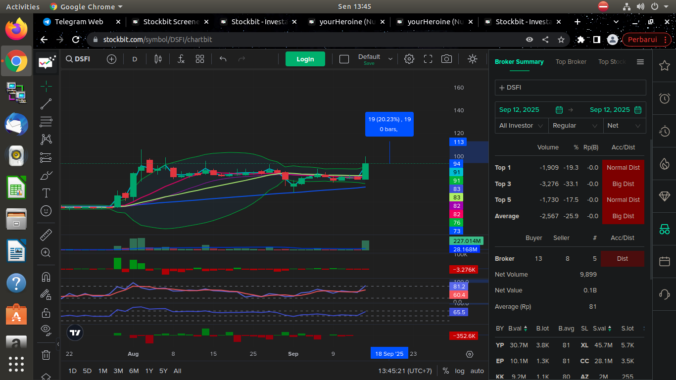Select the crosshair cursor tool
This screenshot has width=676, height=380.
click(46, 86)
